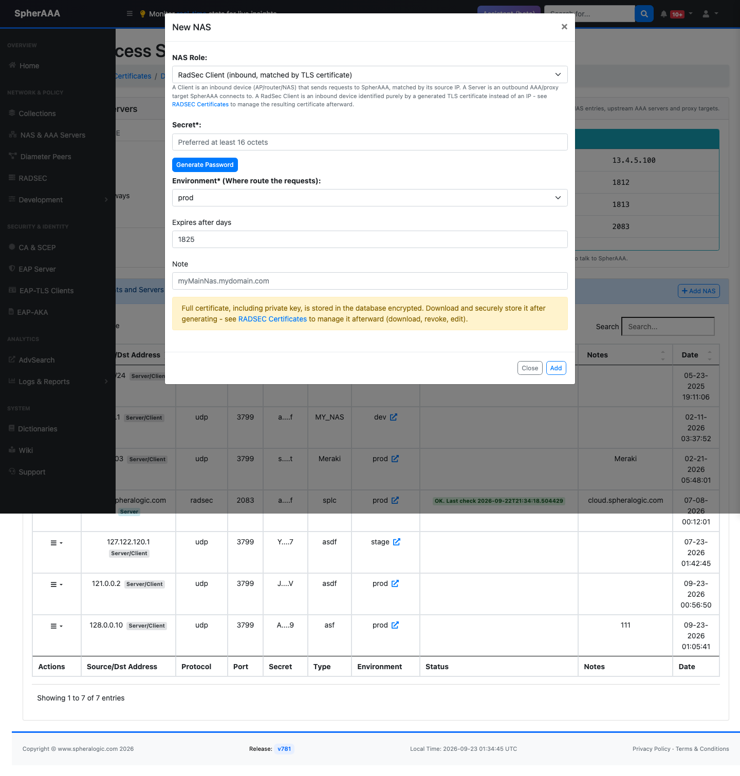The height and width of the screenshot is (776, 740).
Task: Open external link icon beside stage environment
Action: coord(397,542)
